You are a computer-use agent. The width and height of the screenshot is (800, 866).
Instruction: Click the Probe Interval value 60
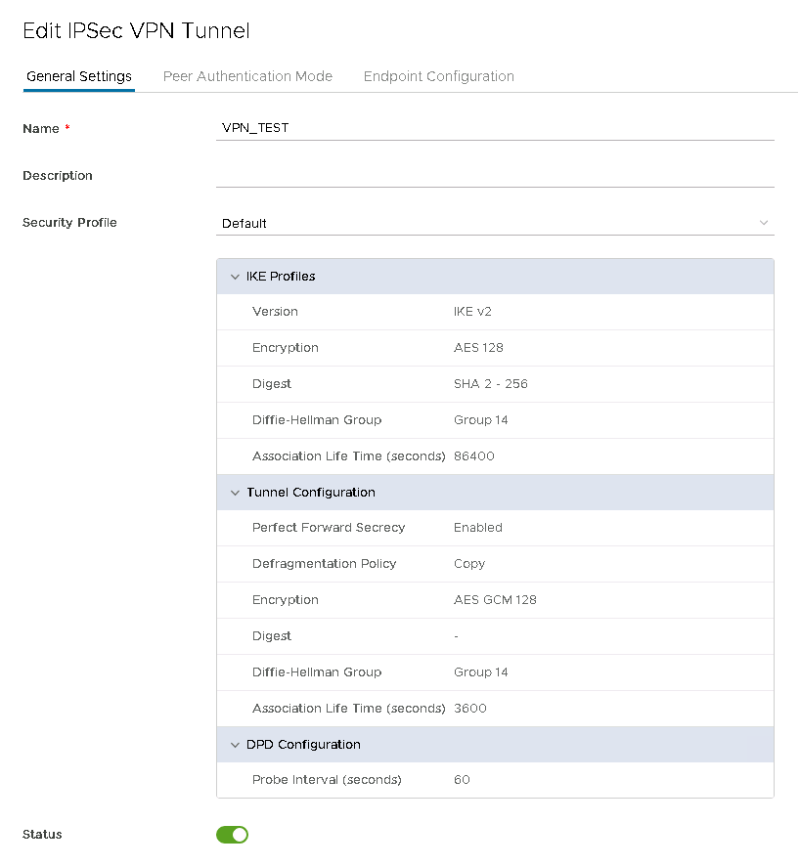[462, 780]
